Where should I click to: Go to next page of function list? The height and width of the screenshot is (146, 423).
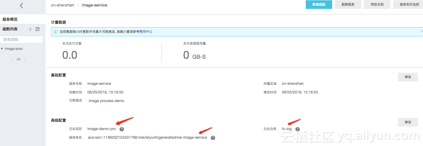pyautogui.click(x=24, y=59)
